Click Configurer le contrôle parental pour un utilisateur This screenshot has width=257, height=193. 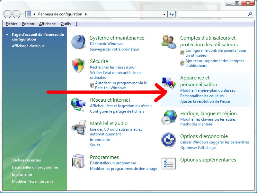click(216, 53)
